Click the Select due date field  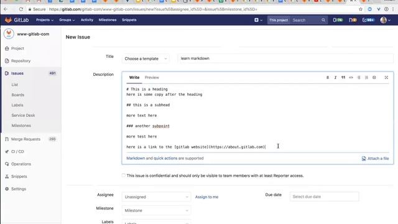click(324, 197)
